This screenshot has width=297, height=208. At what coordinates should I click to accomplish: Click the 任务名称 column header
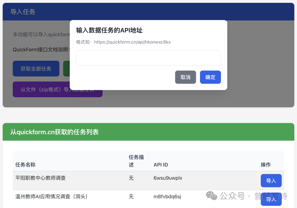click(25, 165)
